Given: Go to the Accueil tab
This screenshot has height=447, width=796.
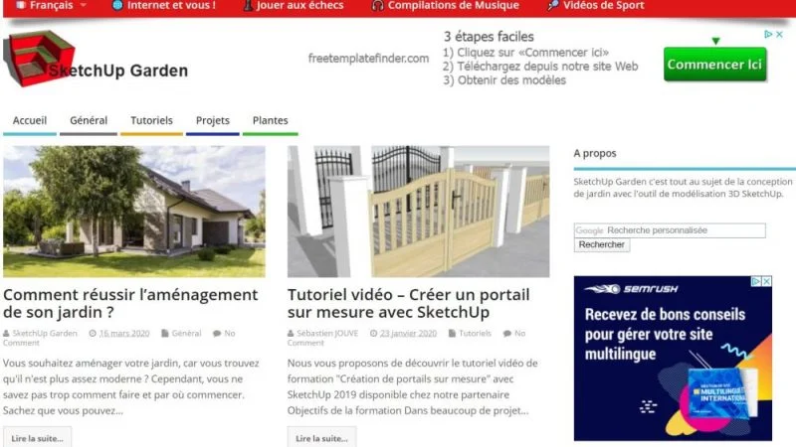Looking at the screenshot, I should coord(30,120).
